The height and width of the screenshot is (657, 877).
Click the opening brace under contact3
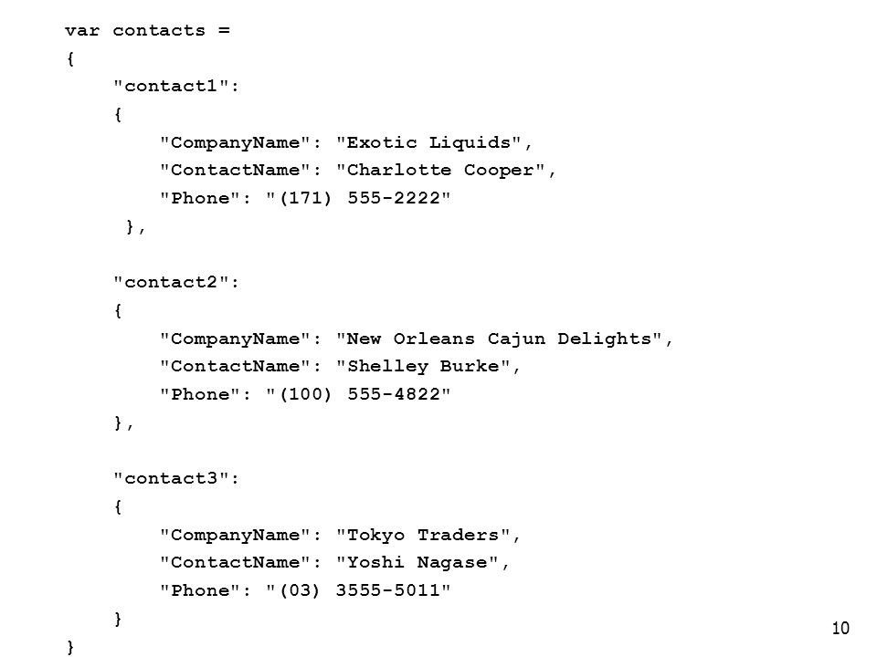[118, 506]
